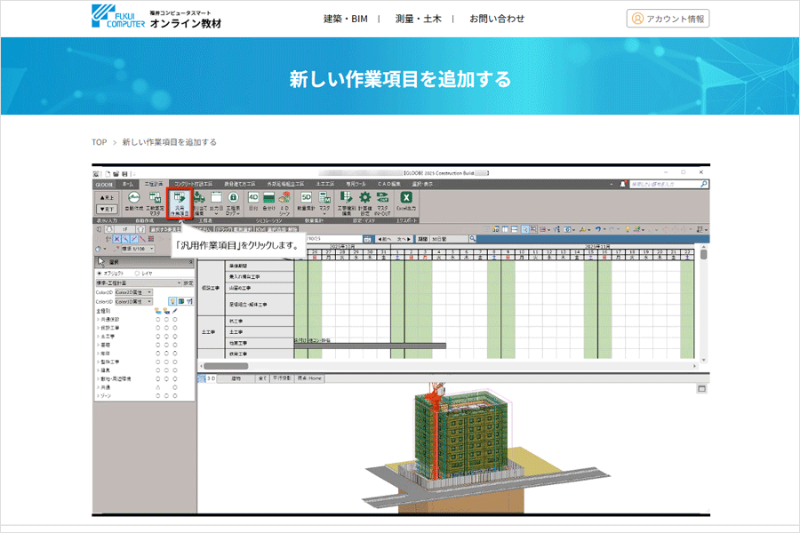Select the オブジェクト radio button

[100, 273]
